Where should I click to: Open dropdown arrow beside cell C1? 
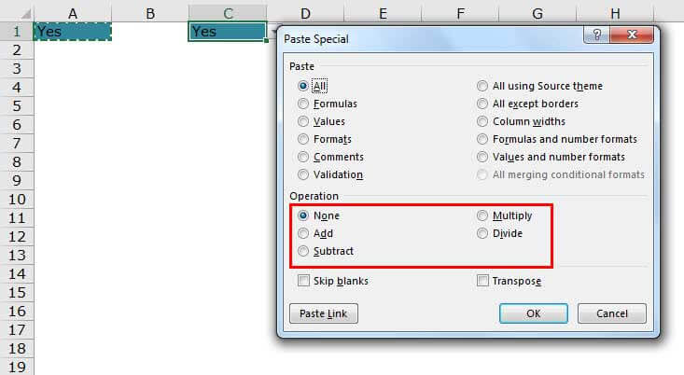(x=272, y=33)
